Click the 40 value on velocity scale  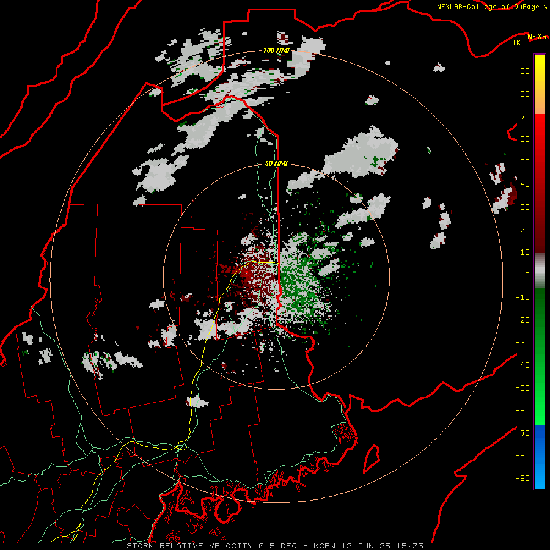pos(525,184)
